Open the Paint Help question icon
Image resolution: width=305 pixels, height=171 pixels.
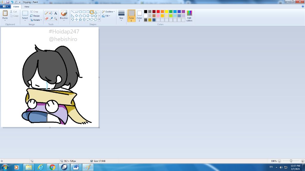coord(303,7)
